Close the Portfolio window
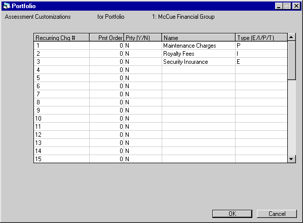Viewport: 303px width, 223px height. 296,6
